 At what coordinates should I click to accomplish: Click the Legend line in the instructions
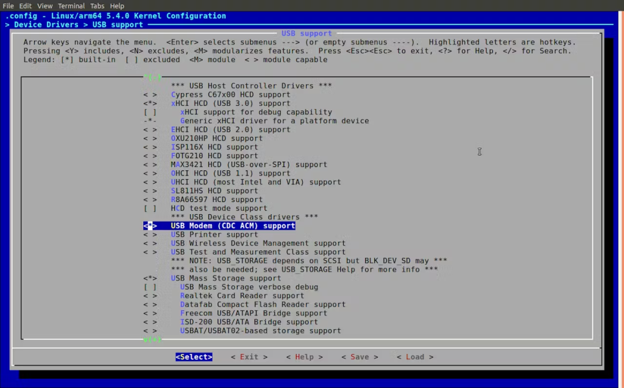point(176,59)
